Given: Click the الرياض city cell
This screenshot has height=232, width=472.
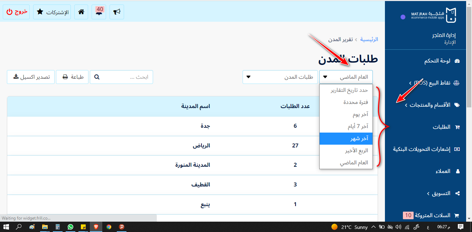Looking at the screenshot, I should tap(201, 146).
